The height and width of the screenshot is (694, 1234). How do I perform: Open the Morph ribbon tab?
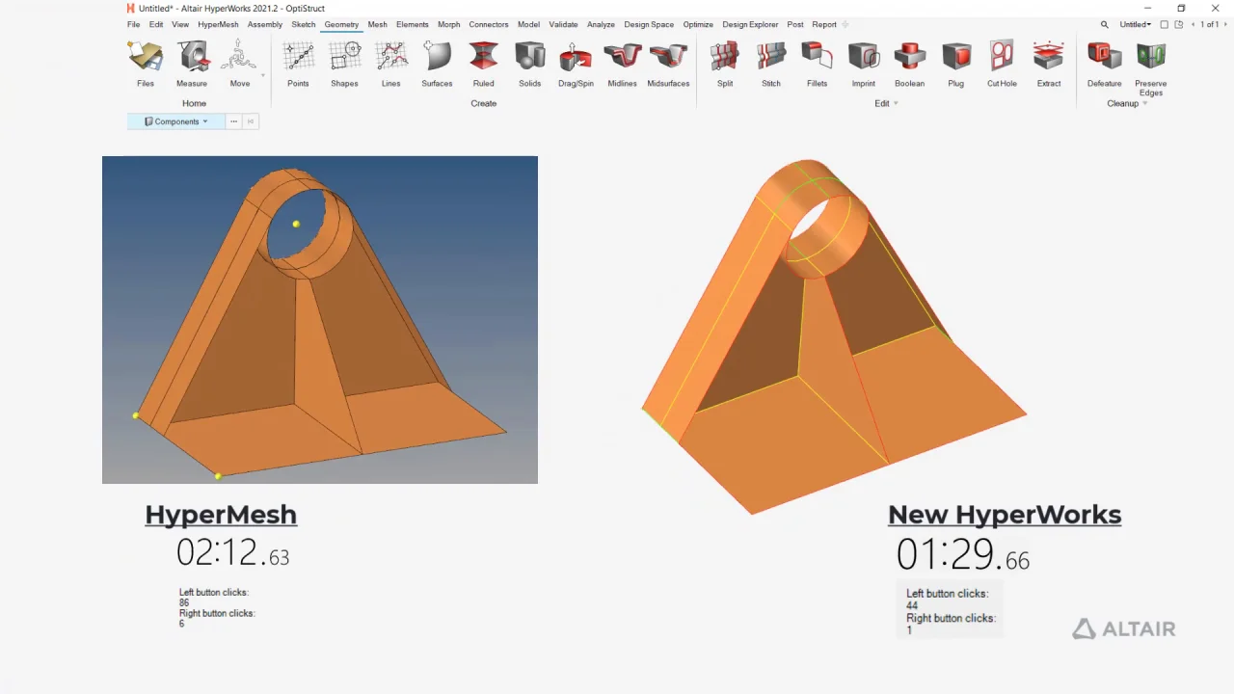point(449,24)
